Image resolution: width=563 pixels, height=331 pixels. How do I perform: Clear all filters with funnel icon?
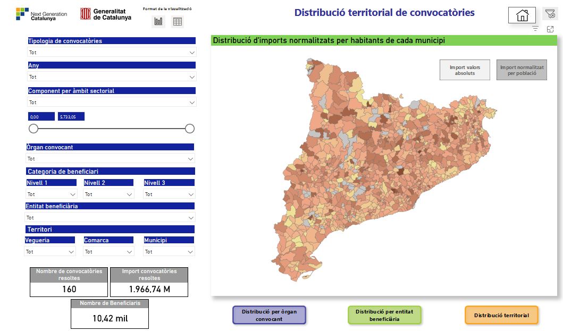pos(550,14)
